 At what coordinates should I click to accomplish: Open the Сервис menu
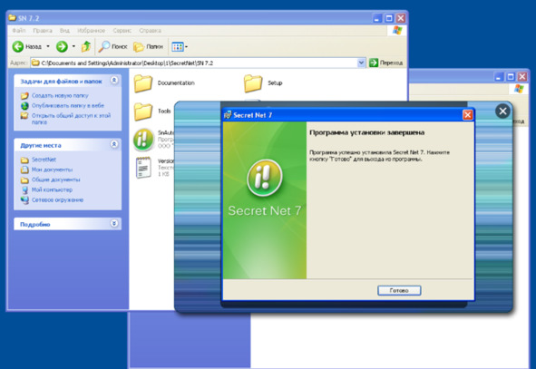click(122, 31)
